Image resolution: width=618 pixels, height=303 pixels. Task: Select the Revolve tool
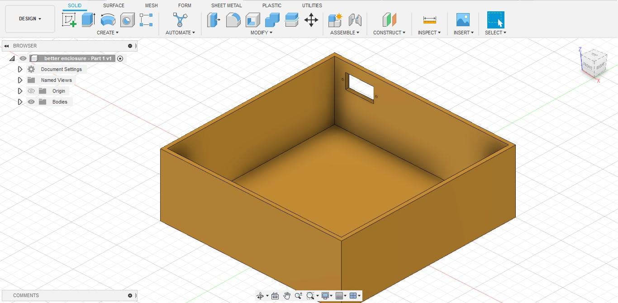point(108,20)
